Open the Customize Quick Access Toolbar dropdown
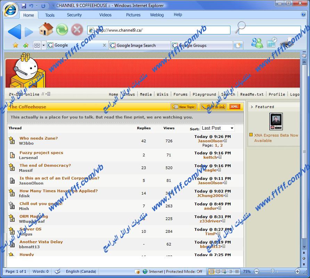The image size is (310, 278). [x=53, y=6]
